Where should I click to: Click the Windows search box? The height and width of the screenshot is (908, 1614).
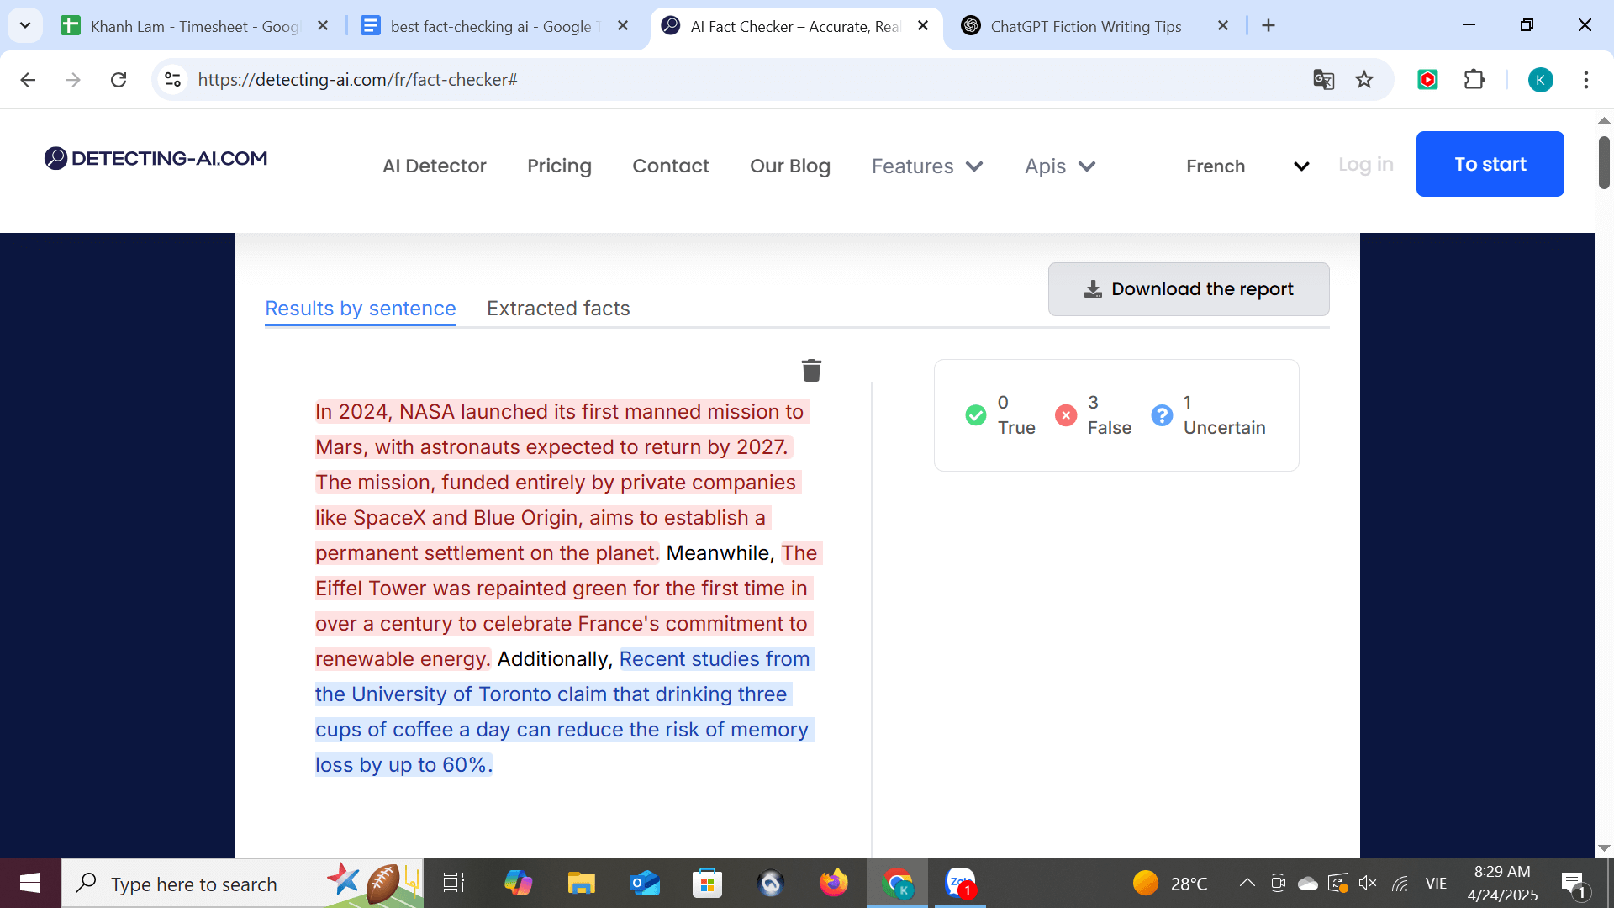[x=242, y=884]
